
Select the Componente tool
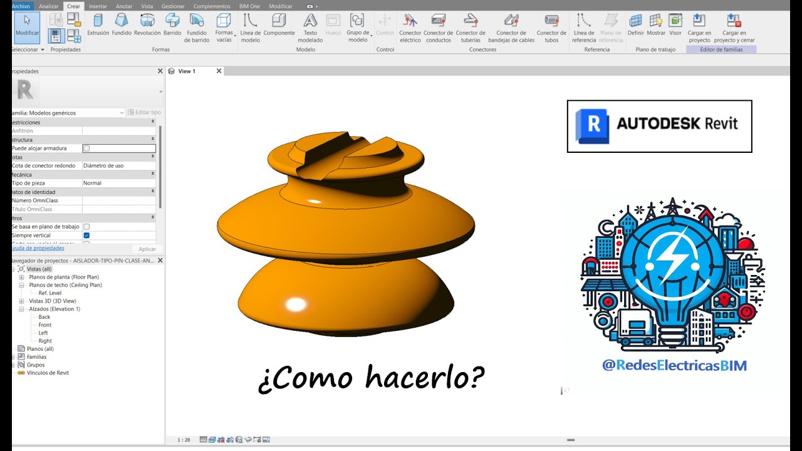click(279, 25)
